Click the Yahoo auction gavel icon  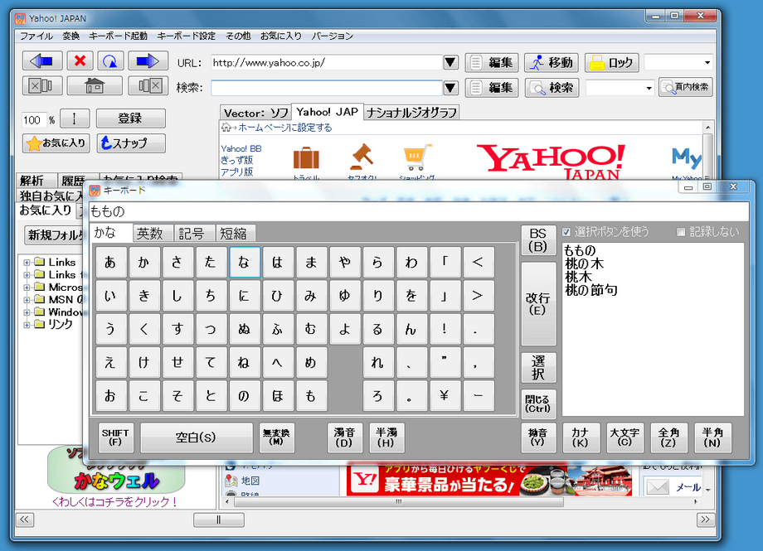(362, 156)
